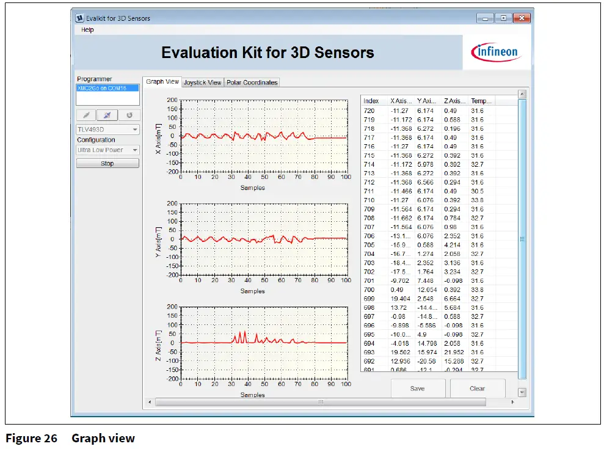Click the Z value 6.664 cell
The width and height of the screenshot is (604, 449).
pyautogui.click(x=452, y=299)
